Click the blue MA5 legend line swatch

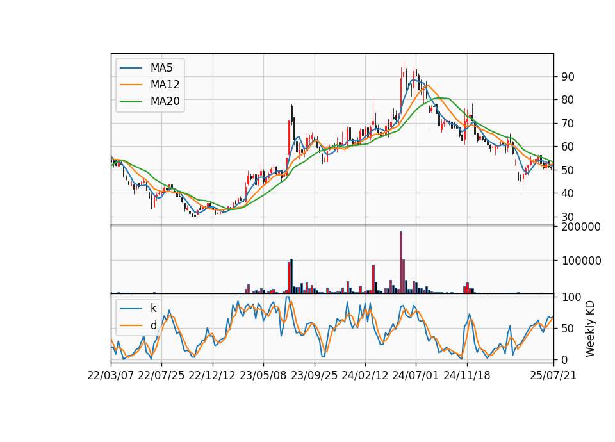point(131,68)
